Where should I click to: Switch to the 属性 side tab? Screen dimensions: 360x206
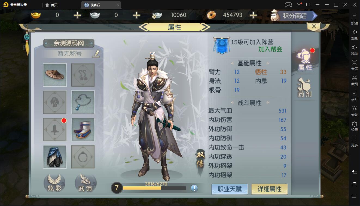(305, 60)
